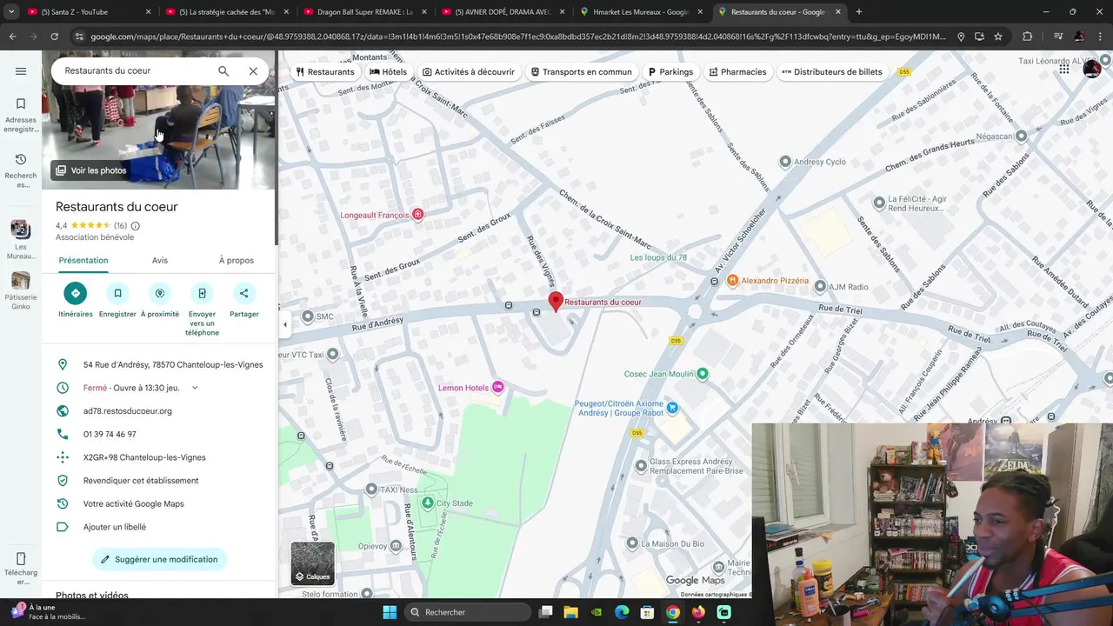Filter map by Hôtels chip

coord(388,72)
